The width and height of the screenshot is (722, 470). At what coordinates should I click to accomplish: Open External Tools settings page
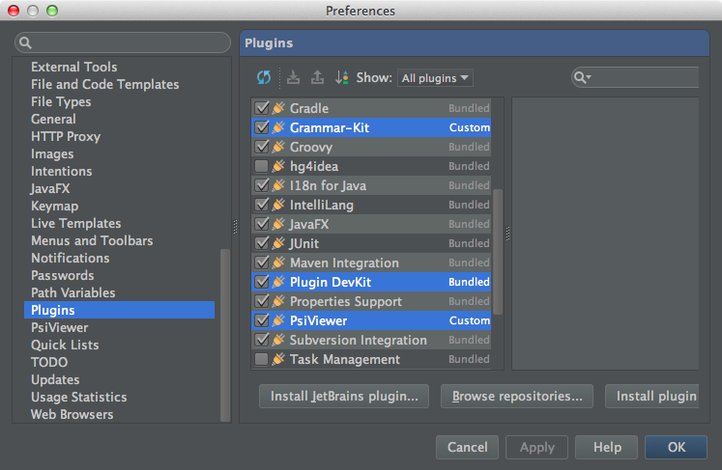(73, 68)
